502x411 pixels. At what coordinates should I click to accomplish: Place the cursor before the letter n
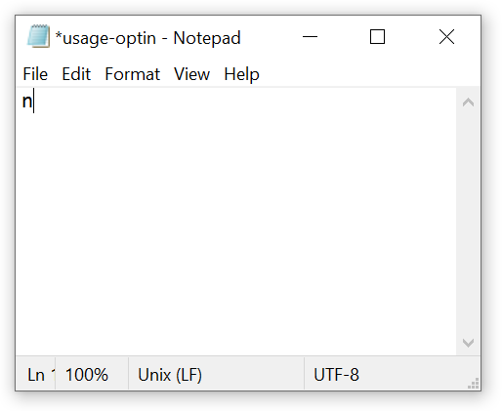(22, 102)
